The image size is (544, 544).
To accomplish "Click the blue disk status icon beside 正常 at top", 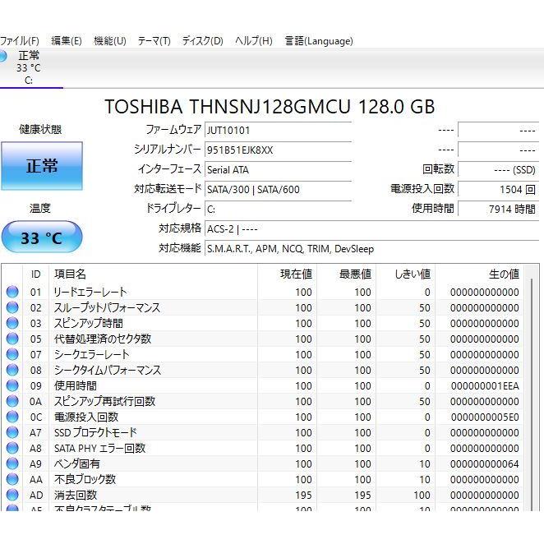I will pyautogui.click(x=2, y=56).
